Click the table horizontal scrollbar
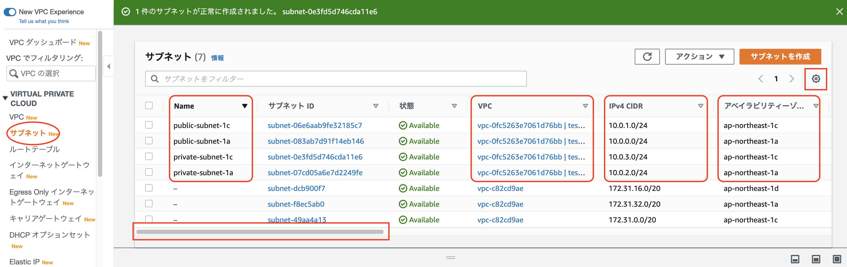 pyautogui.click(x=260, y=232)
